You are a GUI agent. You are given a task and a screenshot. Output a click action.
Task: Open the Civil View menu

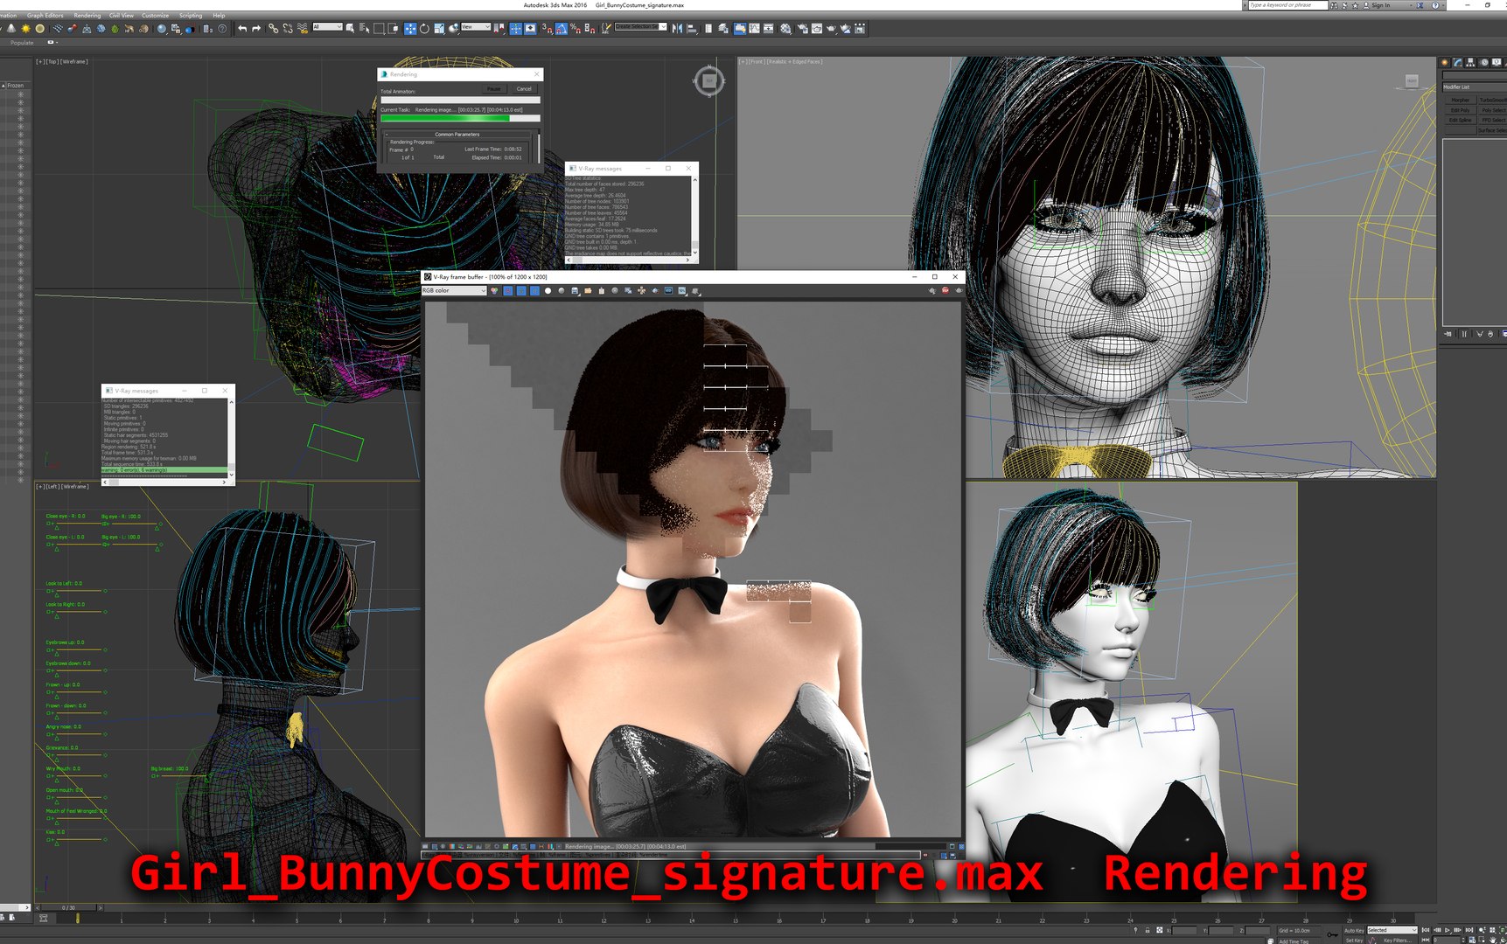122,16
